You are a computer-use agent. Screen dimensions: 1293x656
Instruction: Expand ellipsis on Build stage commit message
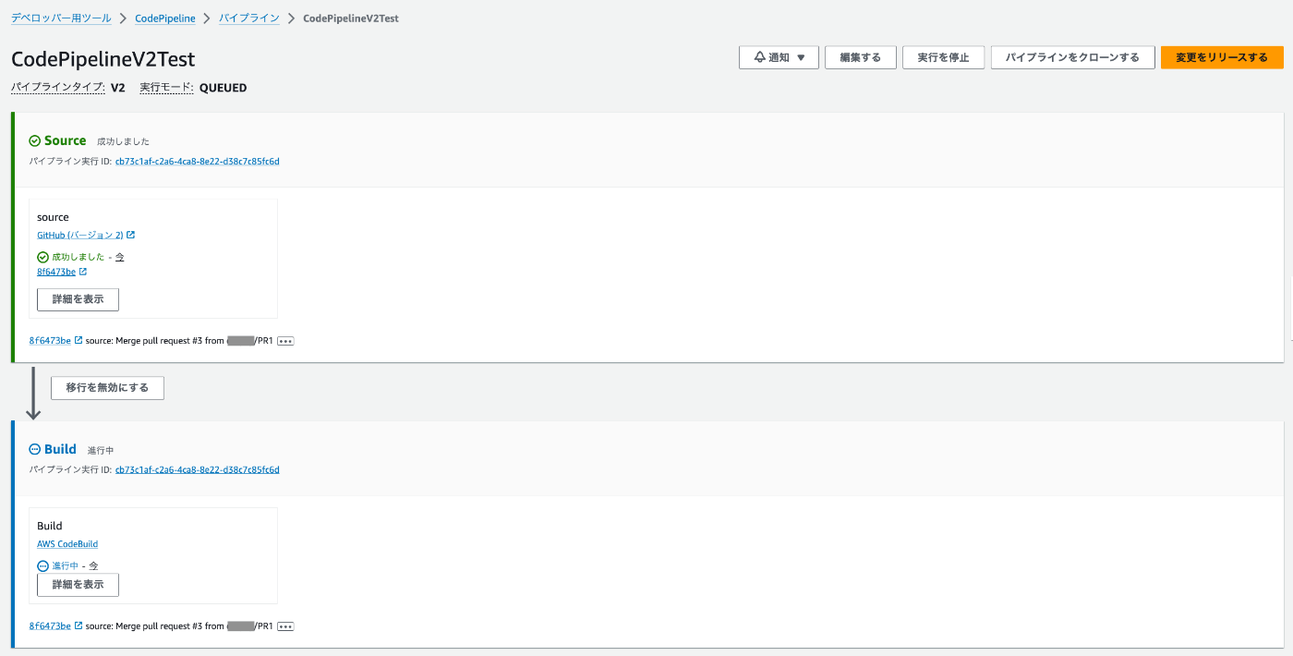pyautogui.click(x=285, y=626)
